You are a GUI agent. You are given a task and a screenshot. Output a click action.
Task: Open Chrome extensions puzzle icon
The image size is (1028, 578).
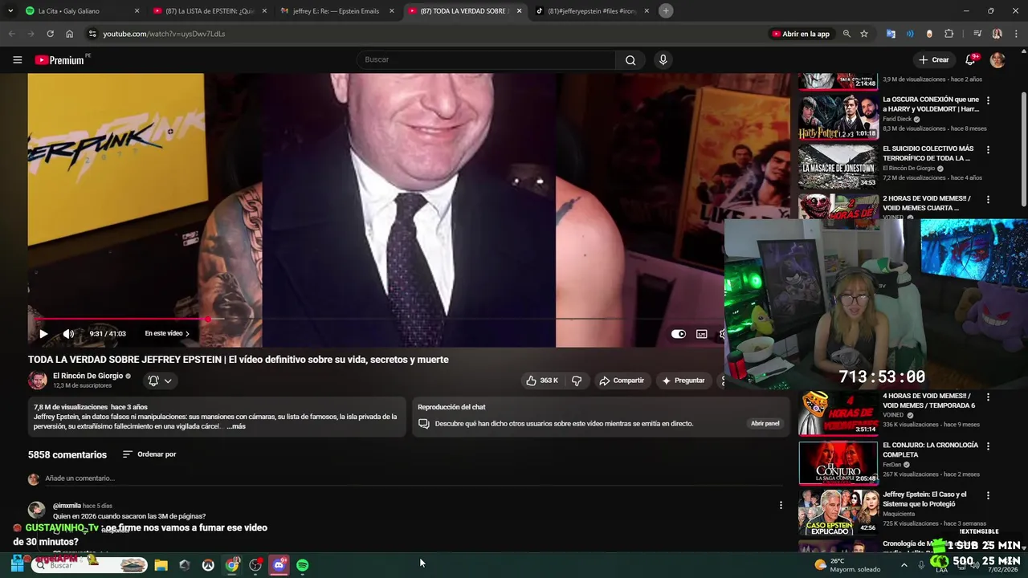(948, 34)
